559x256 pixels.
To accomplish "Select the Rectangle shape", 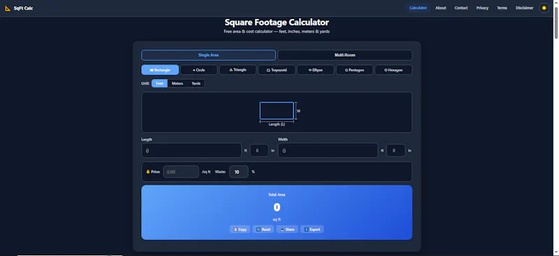I will click(160, 70).
